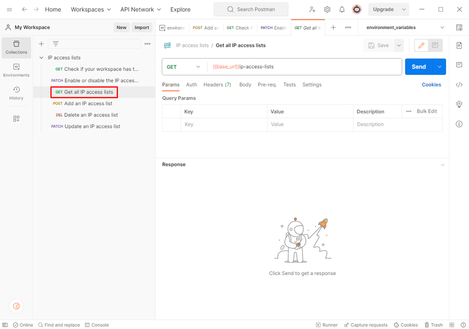Switch to the Params tab
This screenshot has width=469, height=329.
pyautogui.click(x=171, y=85)
